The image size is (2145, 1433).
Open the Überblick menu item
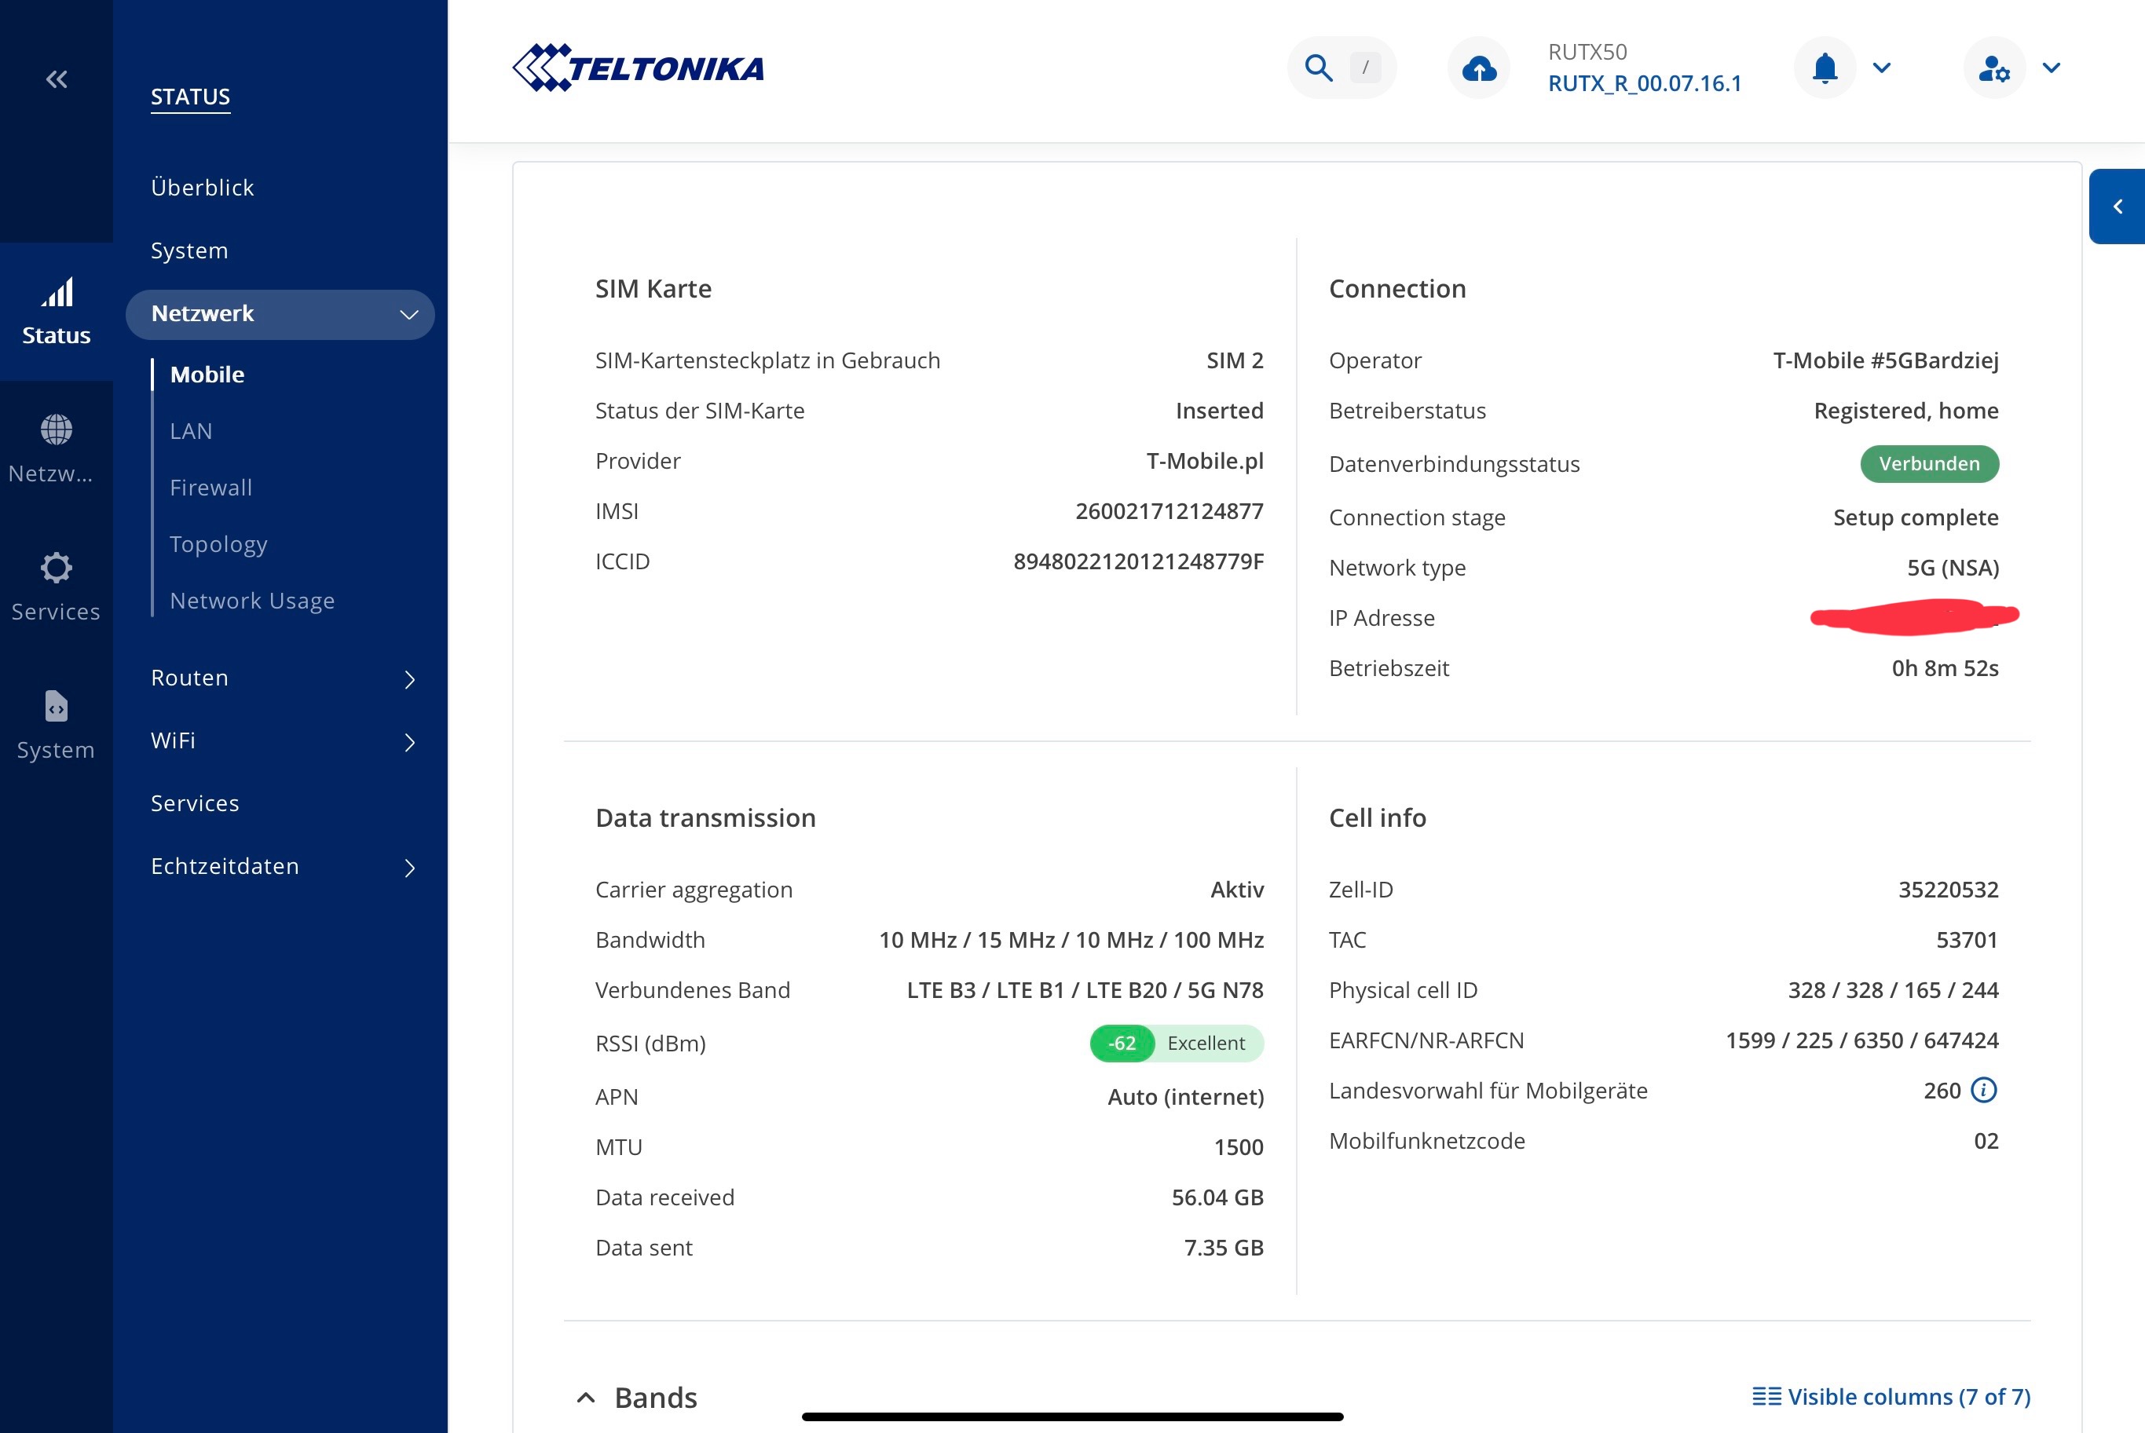(202, 188)
